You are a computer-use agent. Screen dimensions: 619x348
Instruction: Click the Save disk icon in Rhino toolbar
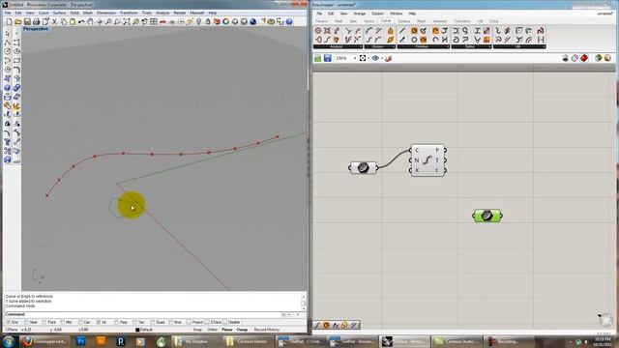coord(27,21)
